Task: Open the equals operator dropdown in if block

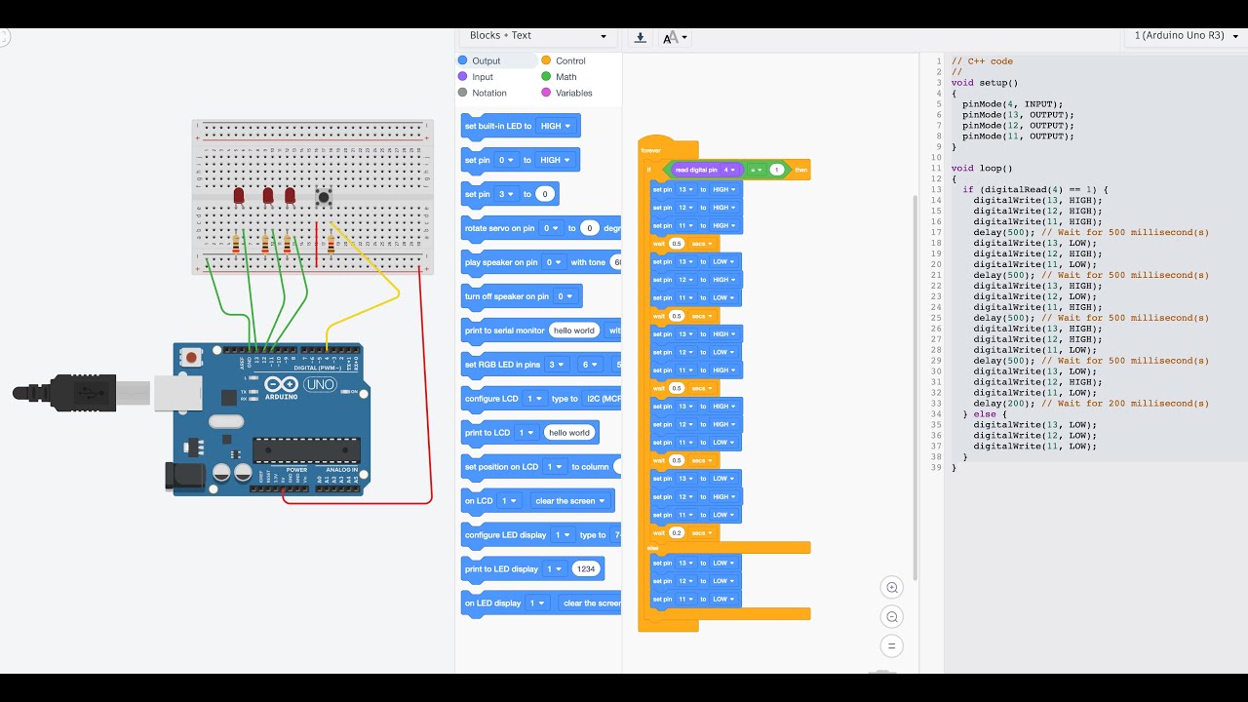Action: coord(755,170)
